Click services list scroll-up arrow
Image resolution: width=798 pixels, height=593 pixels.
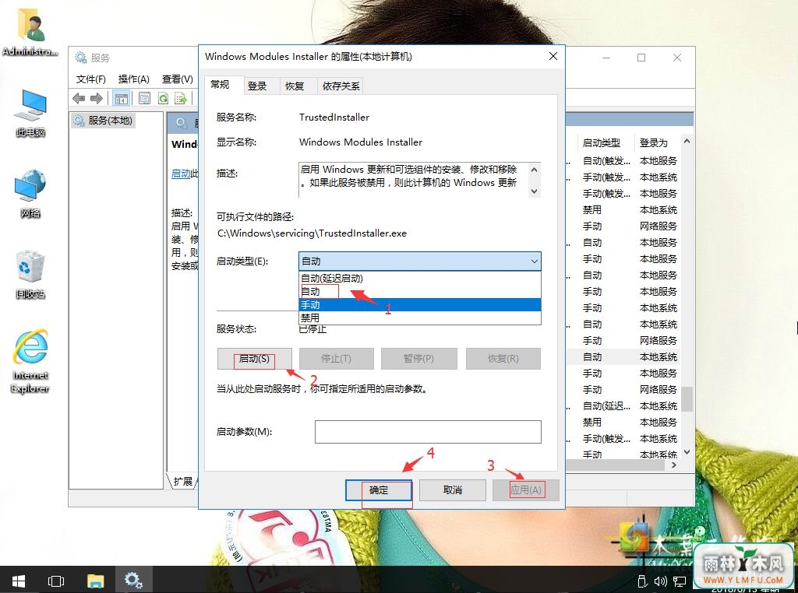point(687,141)
